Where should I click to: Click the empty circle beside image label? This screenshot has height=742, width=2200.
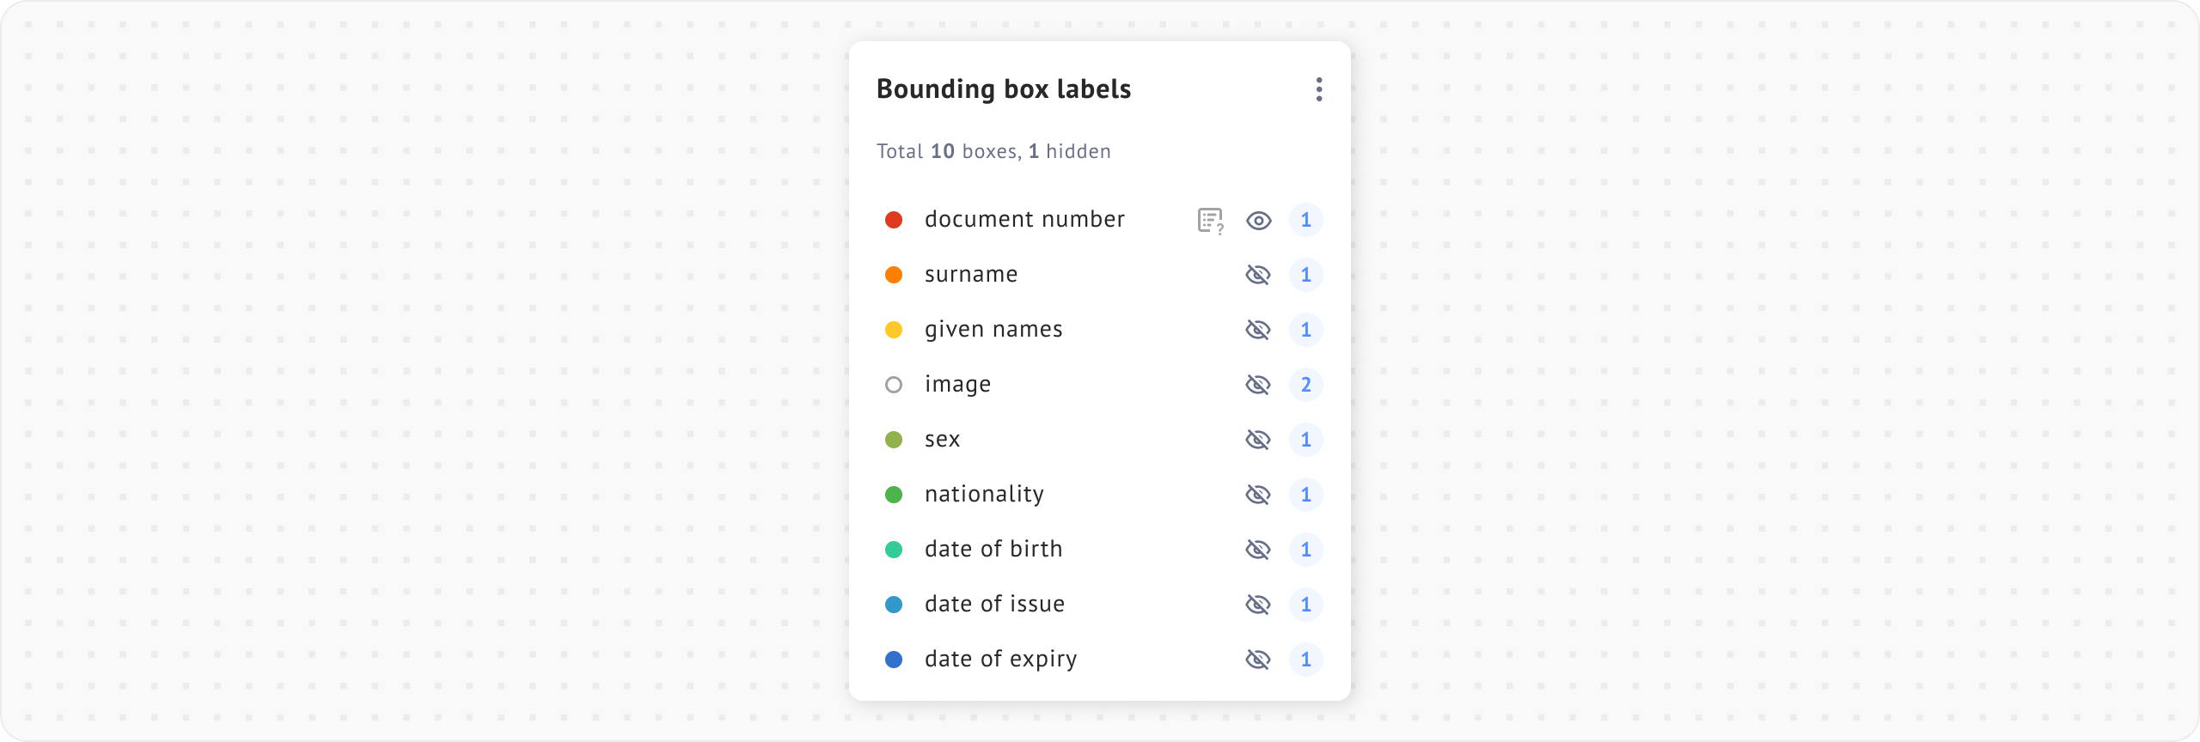[x=894, y=385]
